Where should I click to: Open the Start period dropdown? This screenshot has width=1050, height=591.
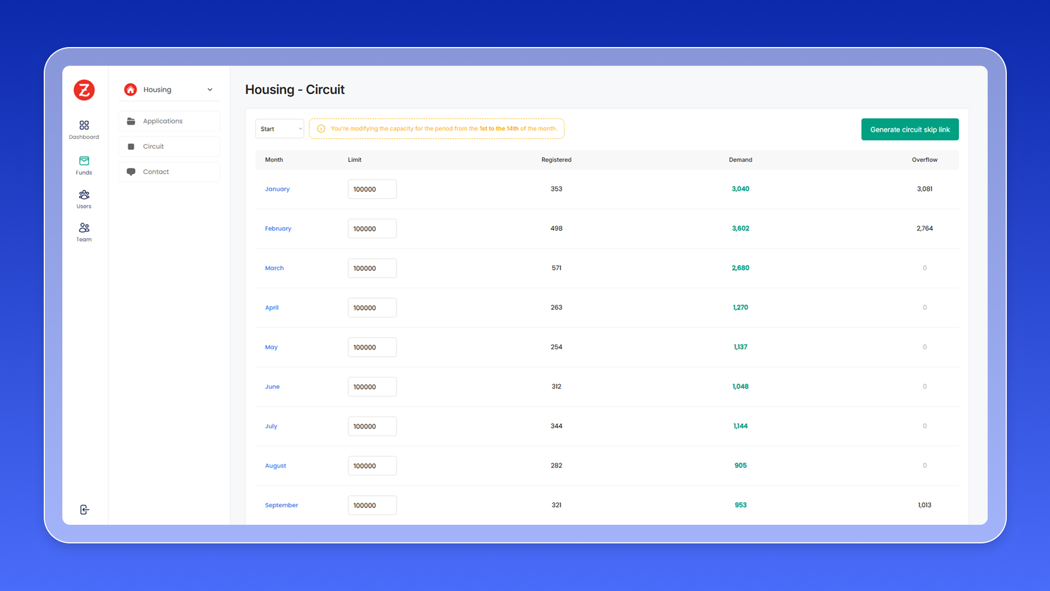click(x=280, y=129)
